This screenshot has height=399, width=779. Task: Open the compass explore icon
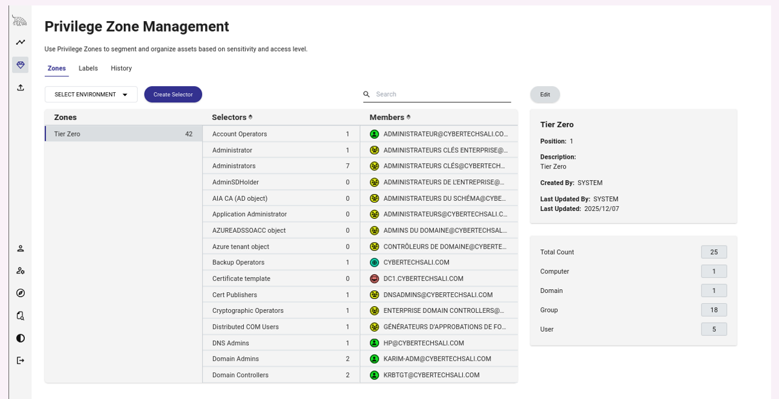click(21, 293)
